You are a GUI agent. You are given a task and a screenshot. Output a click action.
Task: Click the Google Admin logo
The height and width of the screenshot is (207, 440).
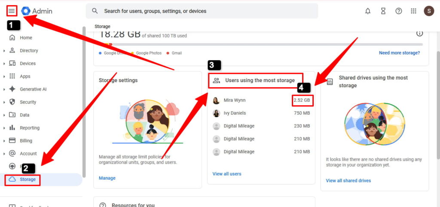pyautogui.click(x=37, y=11)
